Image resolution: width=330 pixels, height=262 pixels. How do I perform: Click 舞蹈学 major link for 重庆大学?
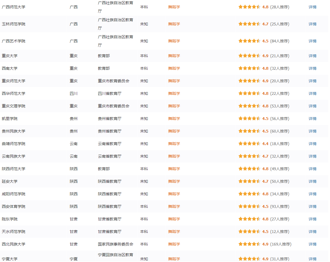[174, 56]
